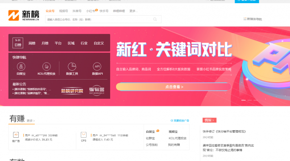Viewport: 290px width, 161px height.
Task: Click the 自媒宝 money-bag icon
Action: [x=21, y=66]
